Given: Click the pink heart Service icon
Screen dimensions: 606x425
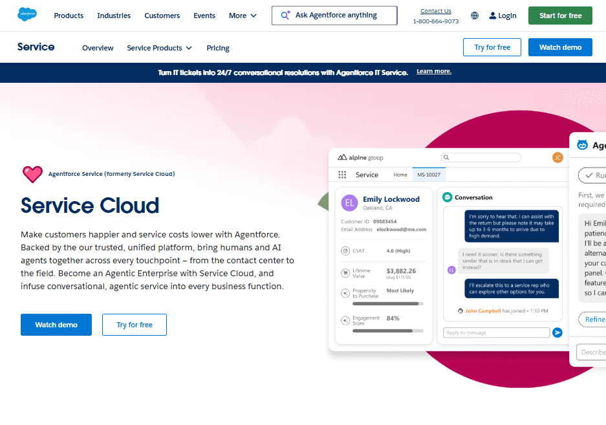Looking at the screenshot, I should (32, 174).
